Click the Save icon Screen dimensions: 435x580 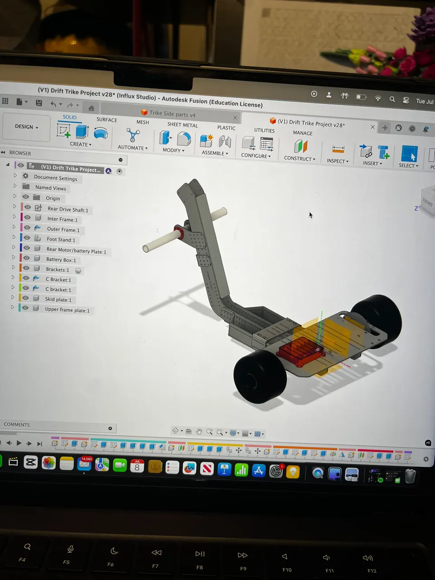click(39, 103)
